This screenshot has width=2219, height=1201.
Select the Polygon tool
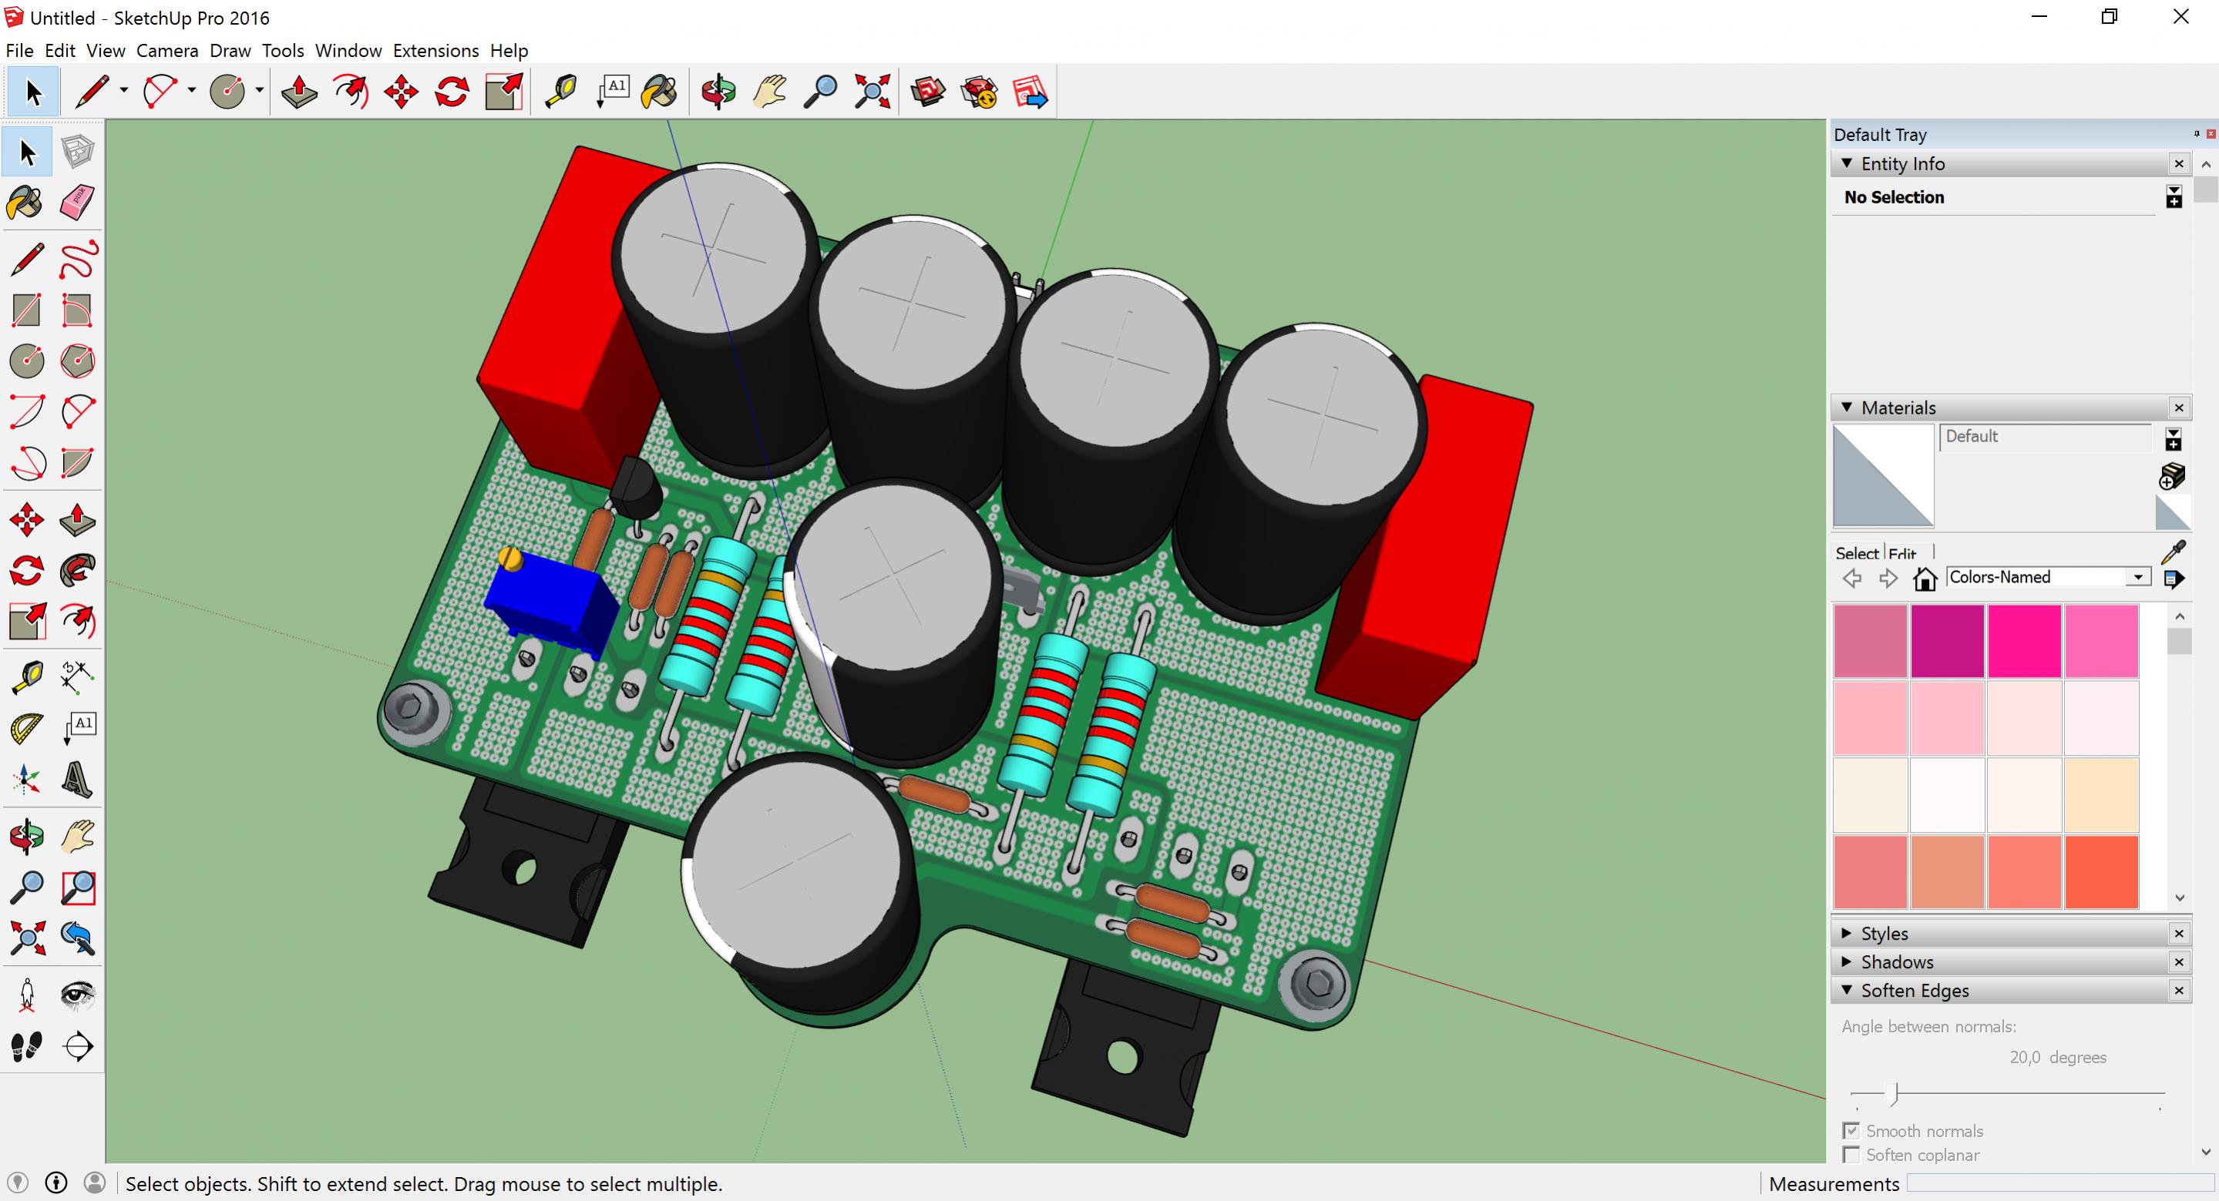click(78, 361)
